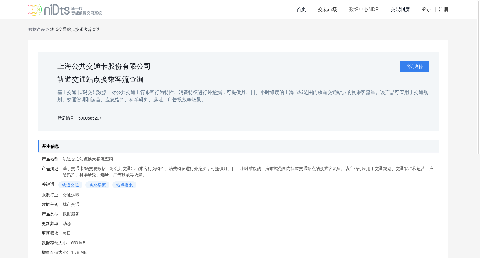Open the 数纽中心NDP menu item
Screen dimensions: 480x258
coord(364,10)
